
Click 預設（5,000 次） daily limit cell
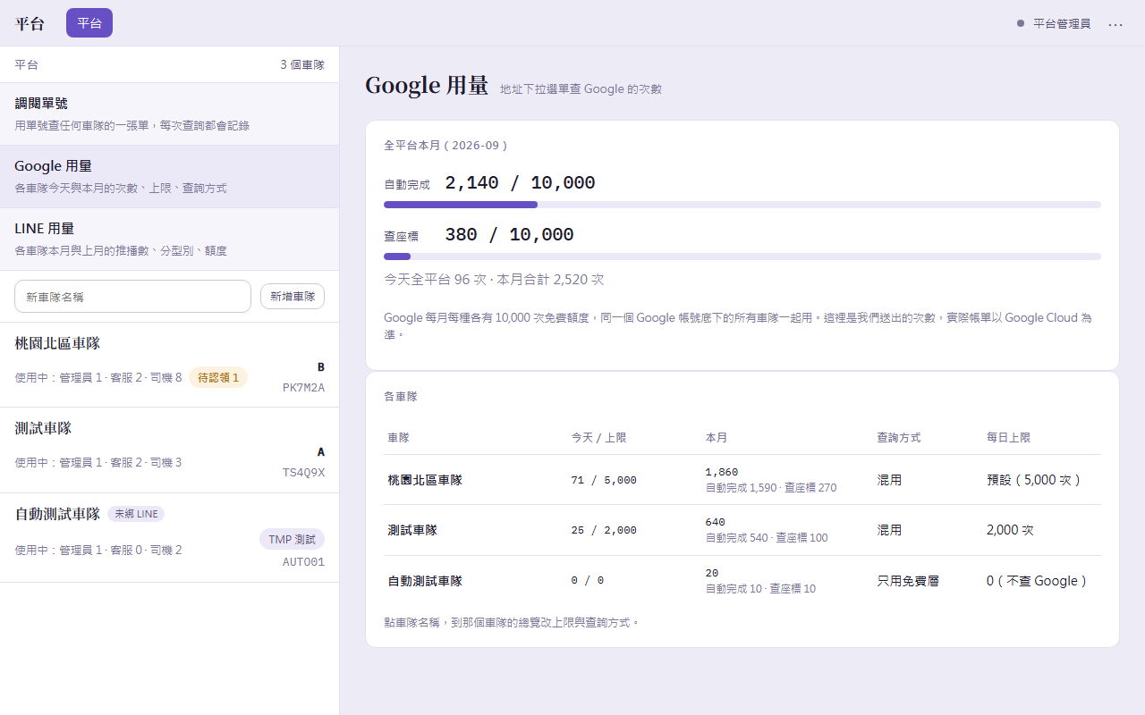point(1036,480)
